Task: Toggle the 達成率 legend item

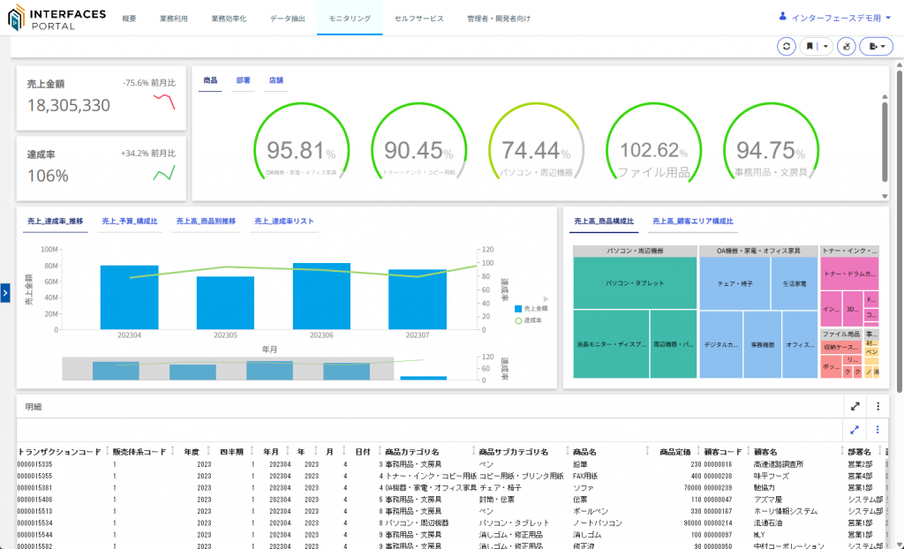Action: pos(528,320)
